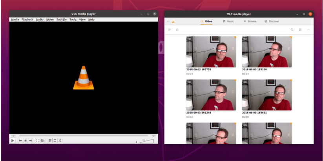Click the VLC cone logo in left video area

click(84, 78)
